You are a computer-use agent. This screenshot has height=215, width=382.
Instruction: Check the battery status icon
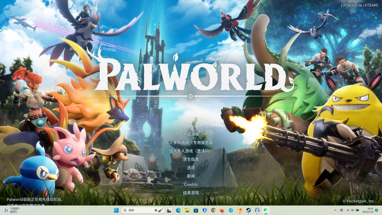pyautogui.click(x=358, y=210)
